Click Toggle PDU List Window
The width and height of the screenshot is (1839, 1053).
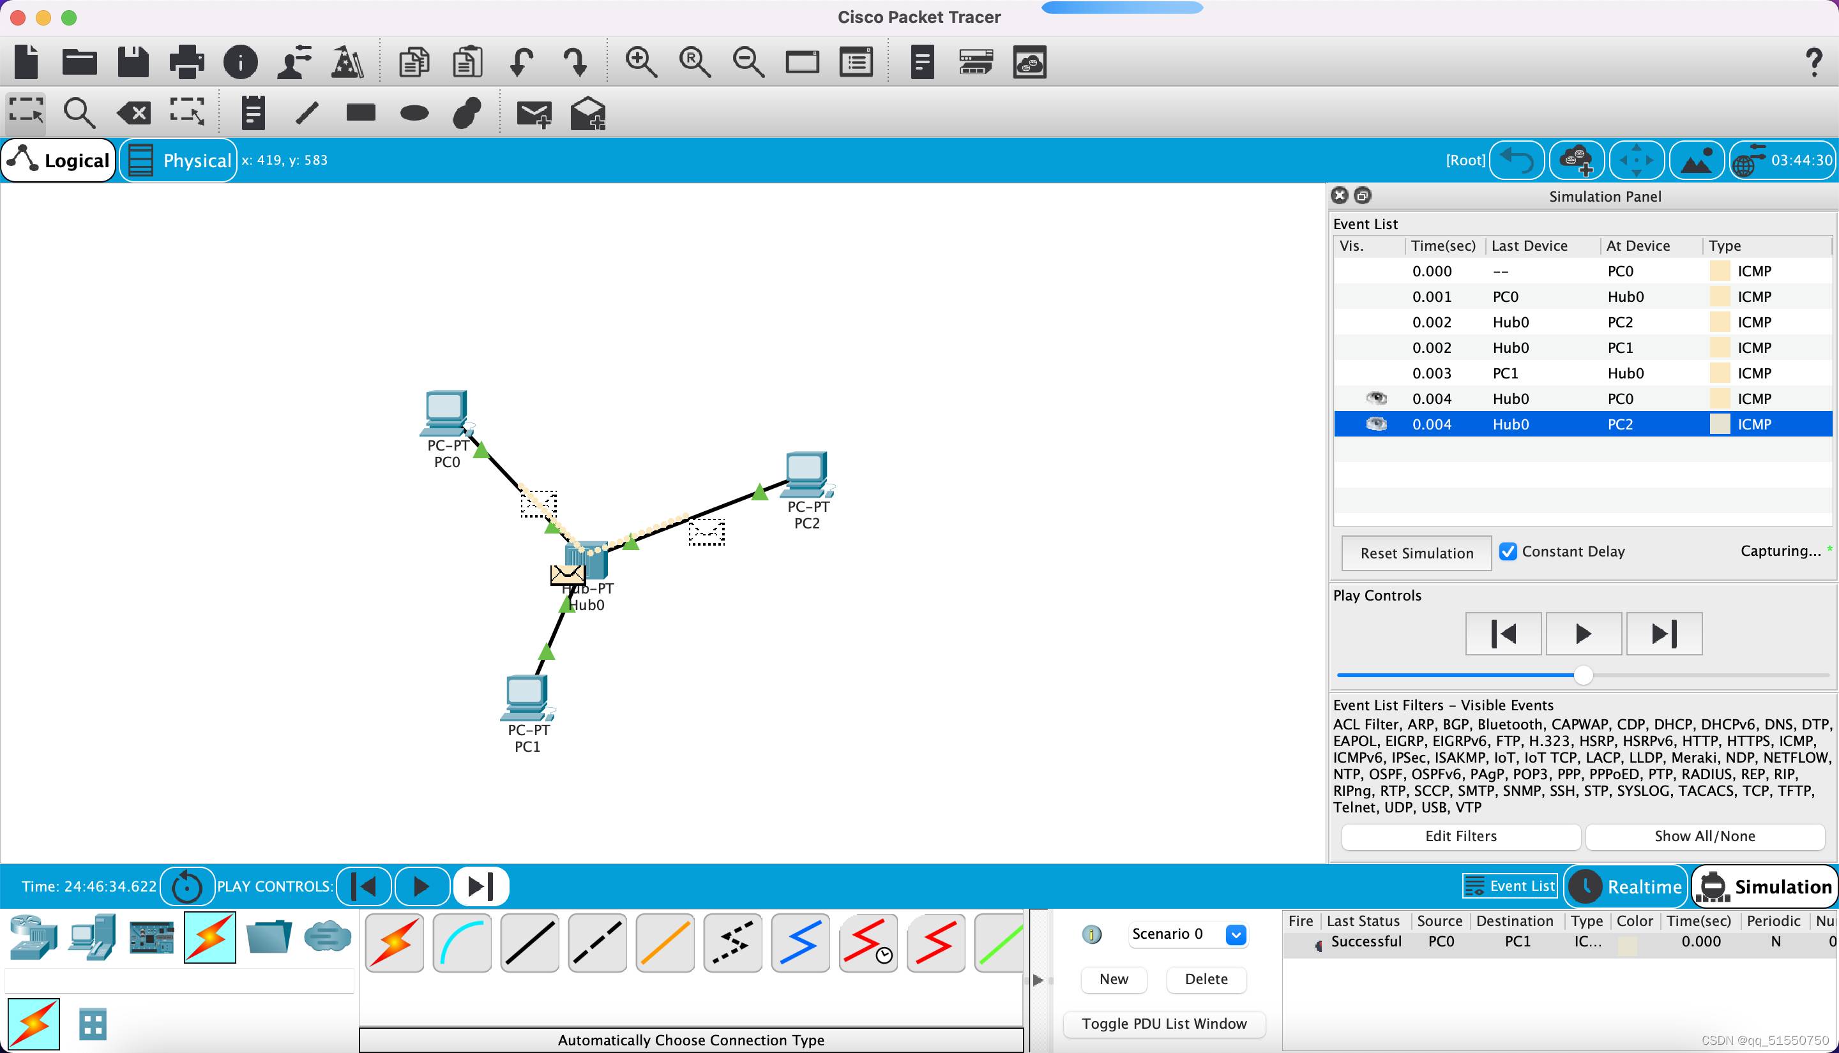(x=1164, y=1024)
